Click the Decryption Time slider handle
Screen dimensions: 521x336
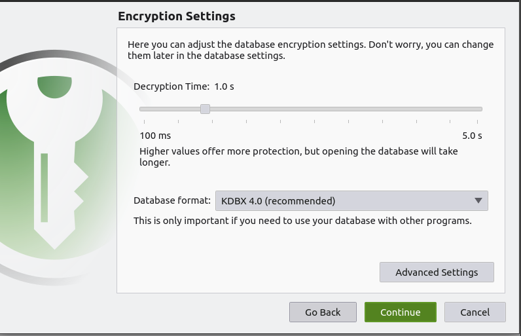pos(205,109)
